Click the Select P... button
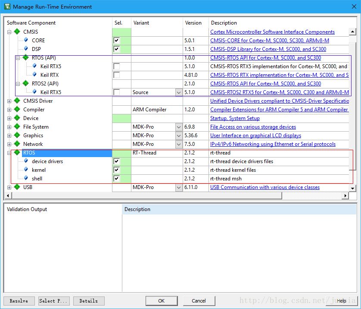Screen dimensions: 361x309 click(54, 301)
